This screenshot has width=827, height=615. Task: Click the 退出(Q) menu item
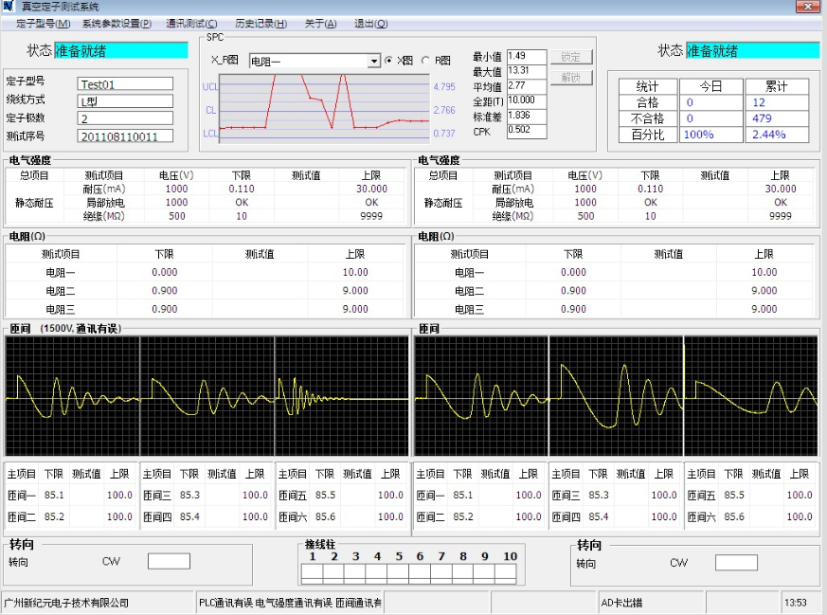[x=369, y=24]
